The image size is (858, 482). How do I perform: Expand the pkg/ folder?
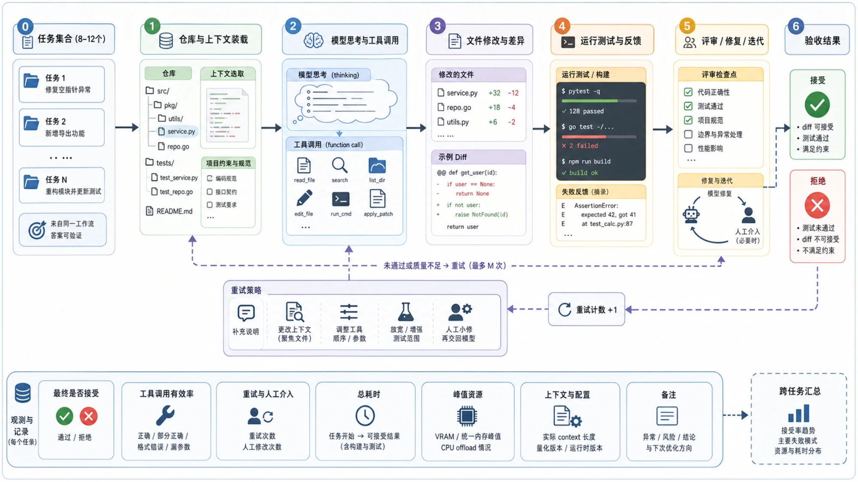[x=166, y=105]
